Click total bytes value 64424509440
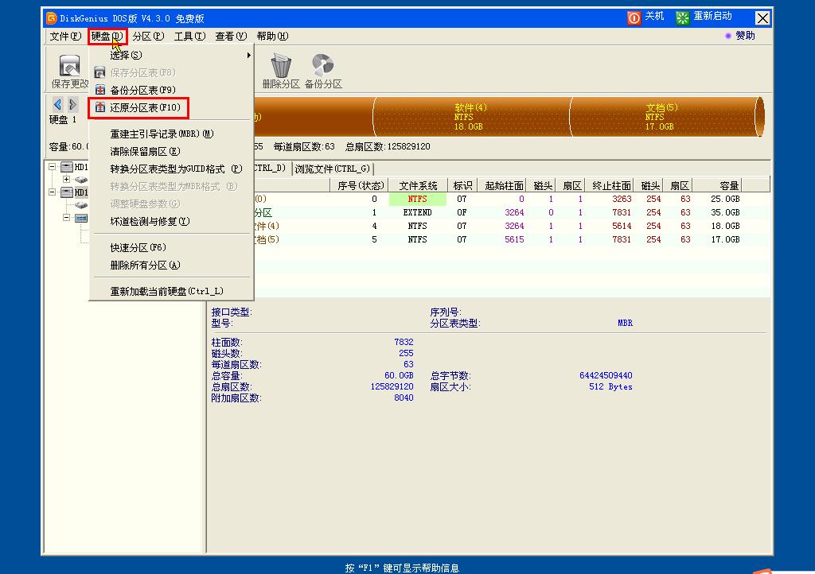This screenshot has width=815, height=574. (606, 375)
